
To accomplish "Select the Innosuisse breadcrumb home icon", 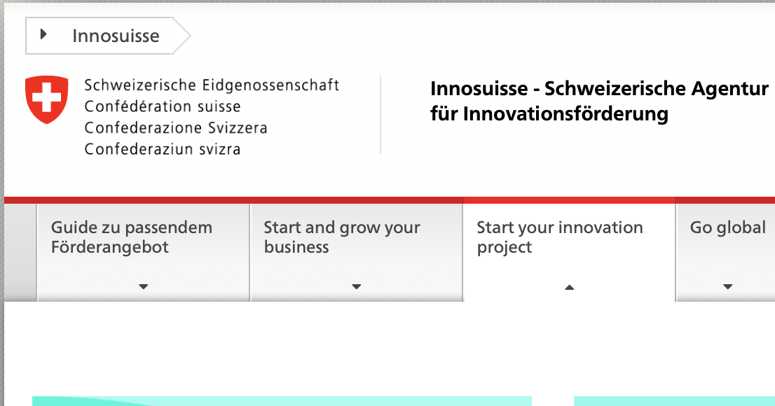I will tap(44, 34).
